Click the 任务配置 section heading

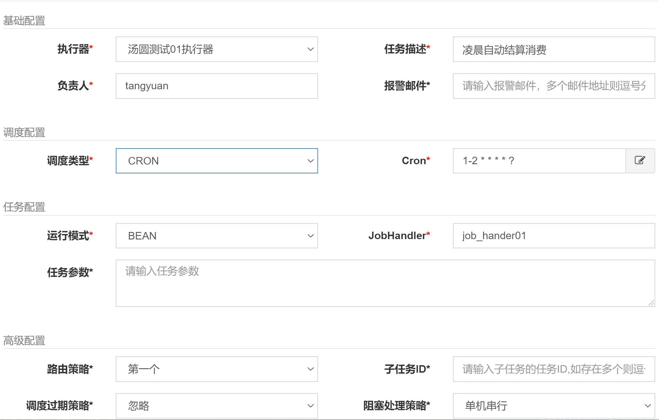[x=24, y=207]
